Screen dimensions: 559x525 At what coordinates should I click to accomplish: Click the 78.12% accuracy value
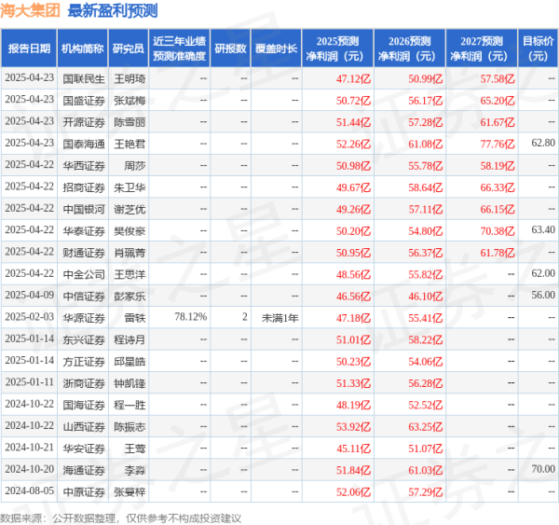[x=191, y=317]
